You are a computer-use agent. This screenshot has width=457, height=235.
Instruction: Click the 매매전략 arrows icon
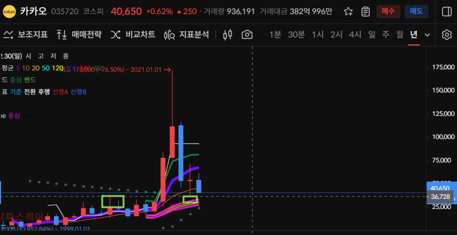point(61,35)
